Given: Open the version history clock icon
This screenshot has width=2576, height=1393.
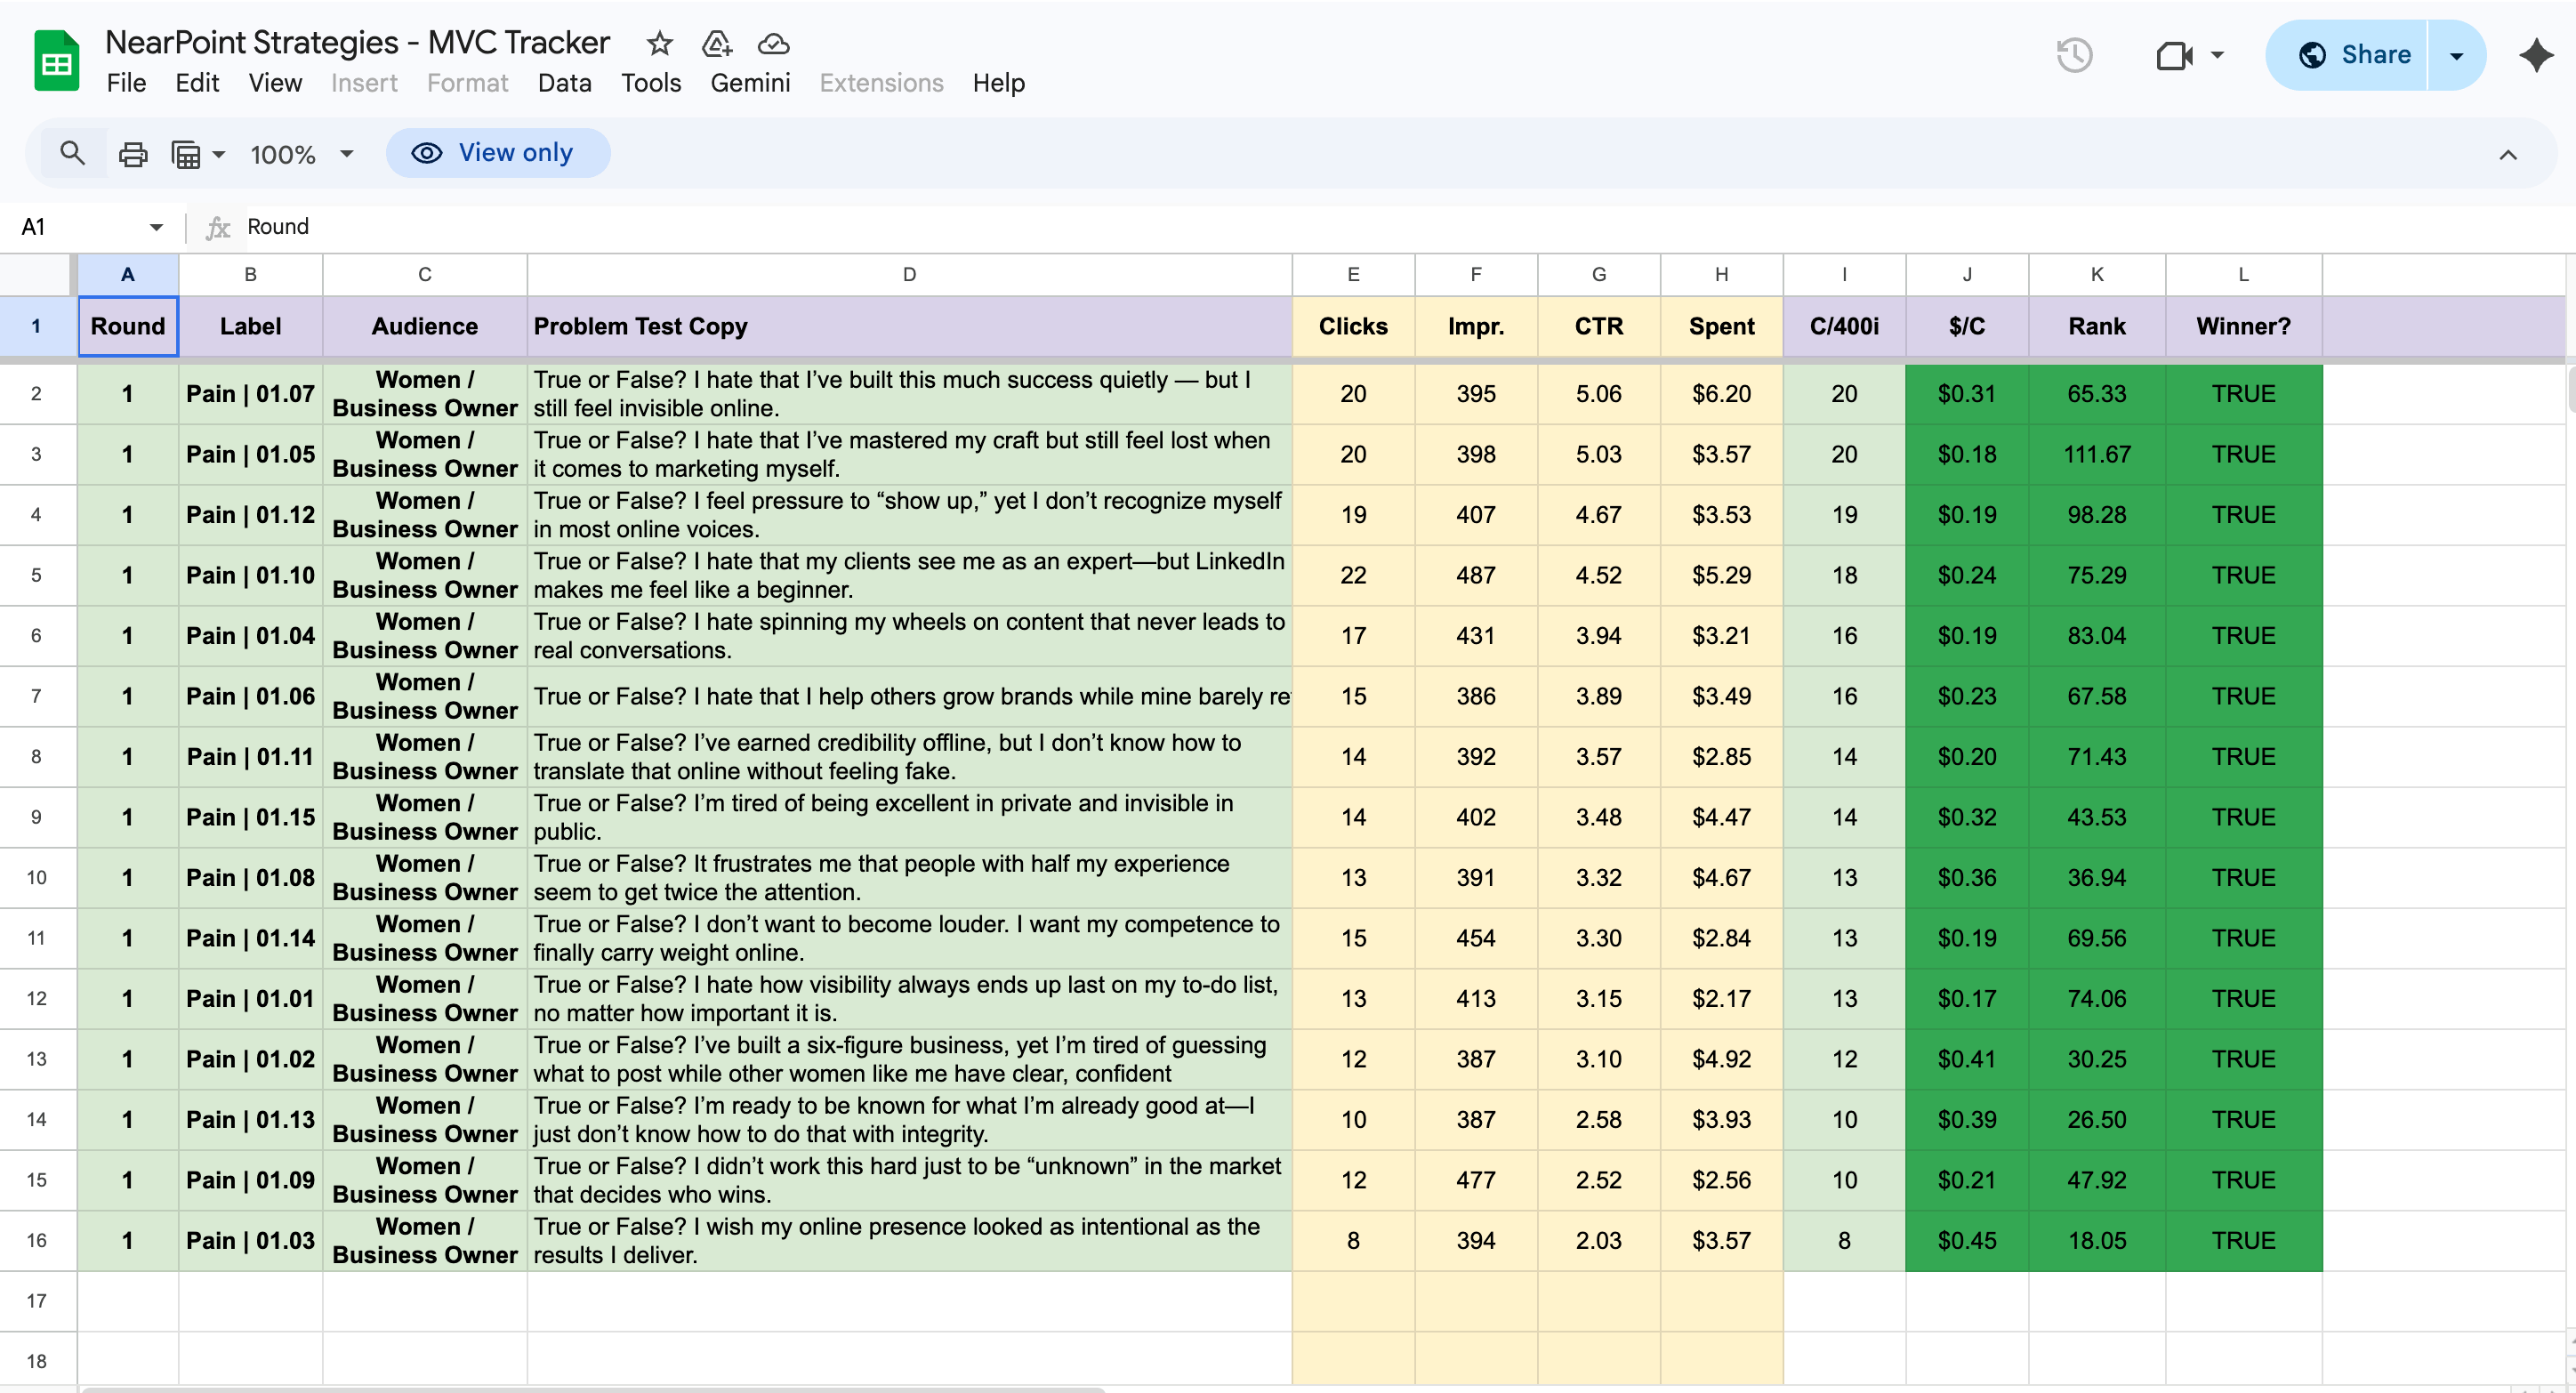Looking at the screenshot, I should coord(2074,55).
